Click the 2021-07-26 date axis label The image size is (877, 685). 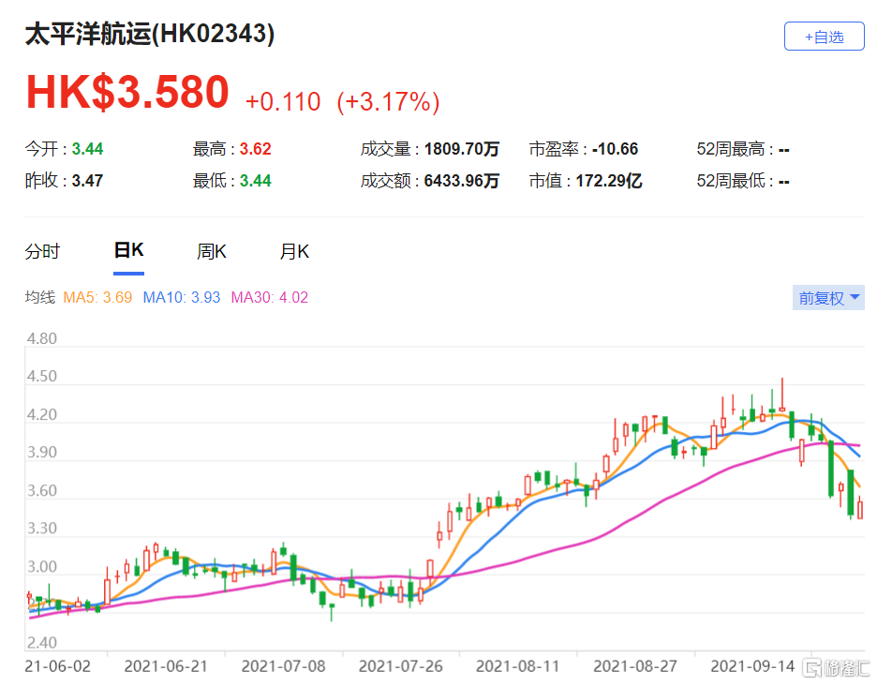[400, 666]
